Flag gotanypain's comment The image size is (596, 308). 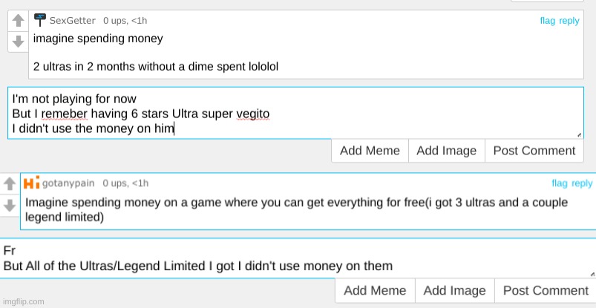coord(559,183)
